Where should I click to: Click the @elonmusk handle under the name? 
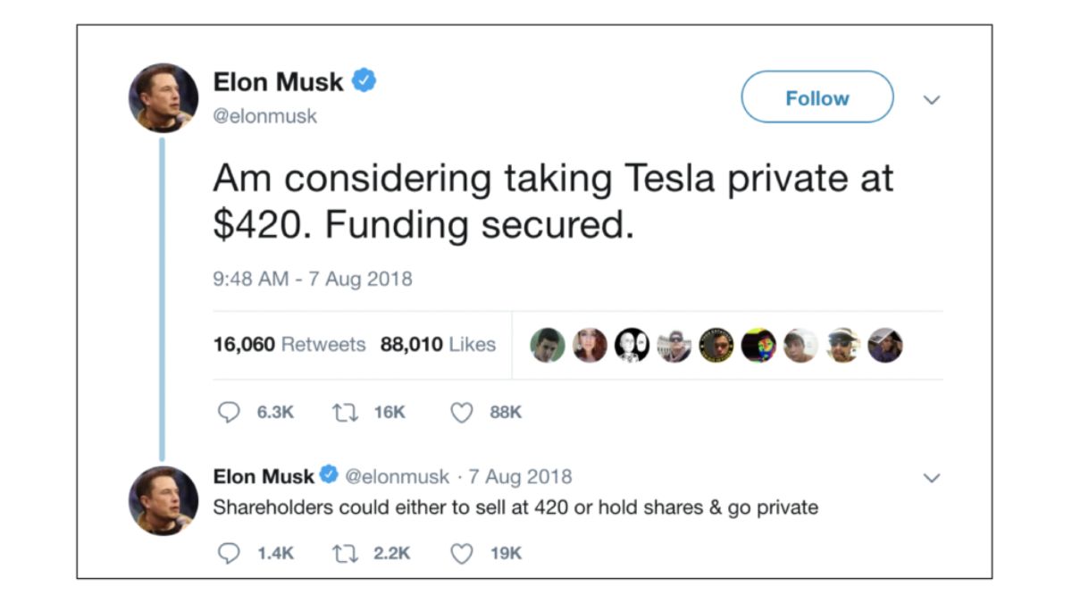pos(264,116)
